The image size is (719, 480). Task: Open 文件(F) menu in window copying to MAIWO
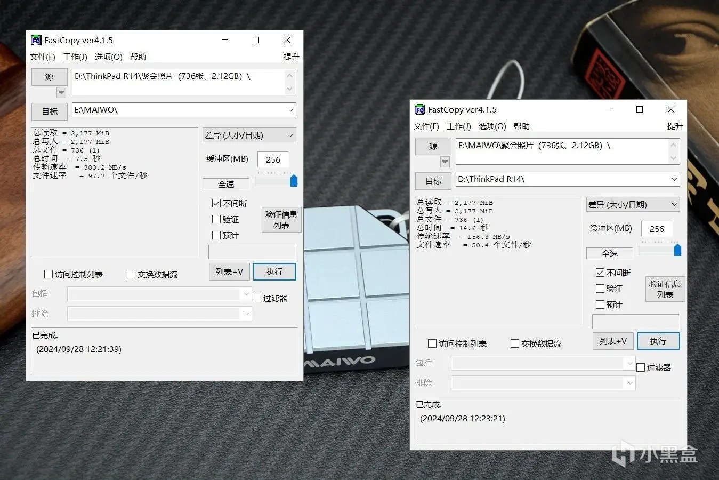pos(43,57)
